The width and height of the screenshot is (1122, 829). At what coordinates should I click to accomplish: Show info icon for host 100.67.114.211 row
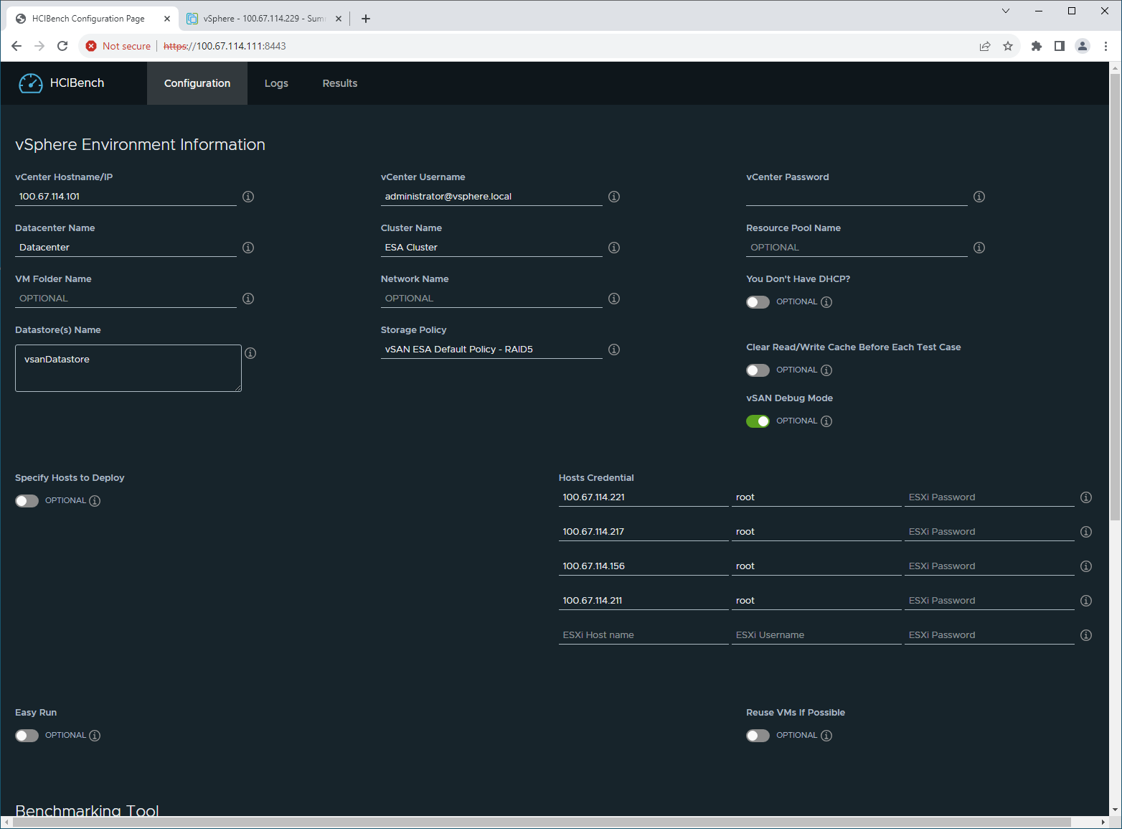pyautogui.click(x=1086, y=601)
